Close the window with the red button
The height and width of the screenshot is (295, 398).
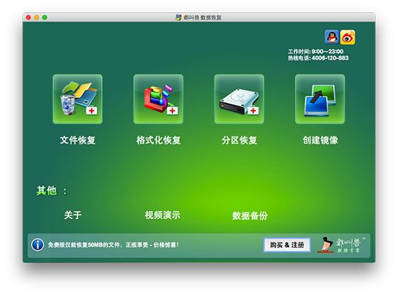[28, 18]
